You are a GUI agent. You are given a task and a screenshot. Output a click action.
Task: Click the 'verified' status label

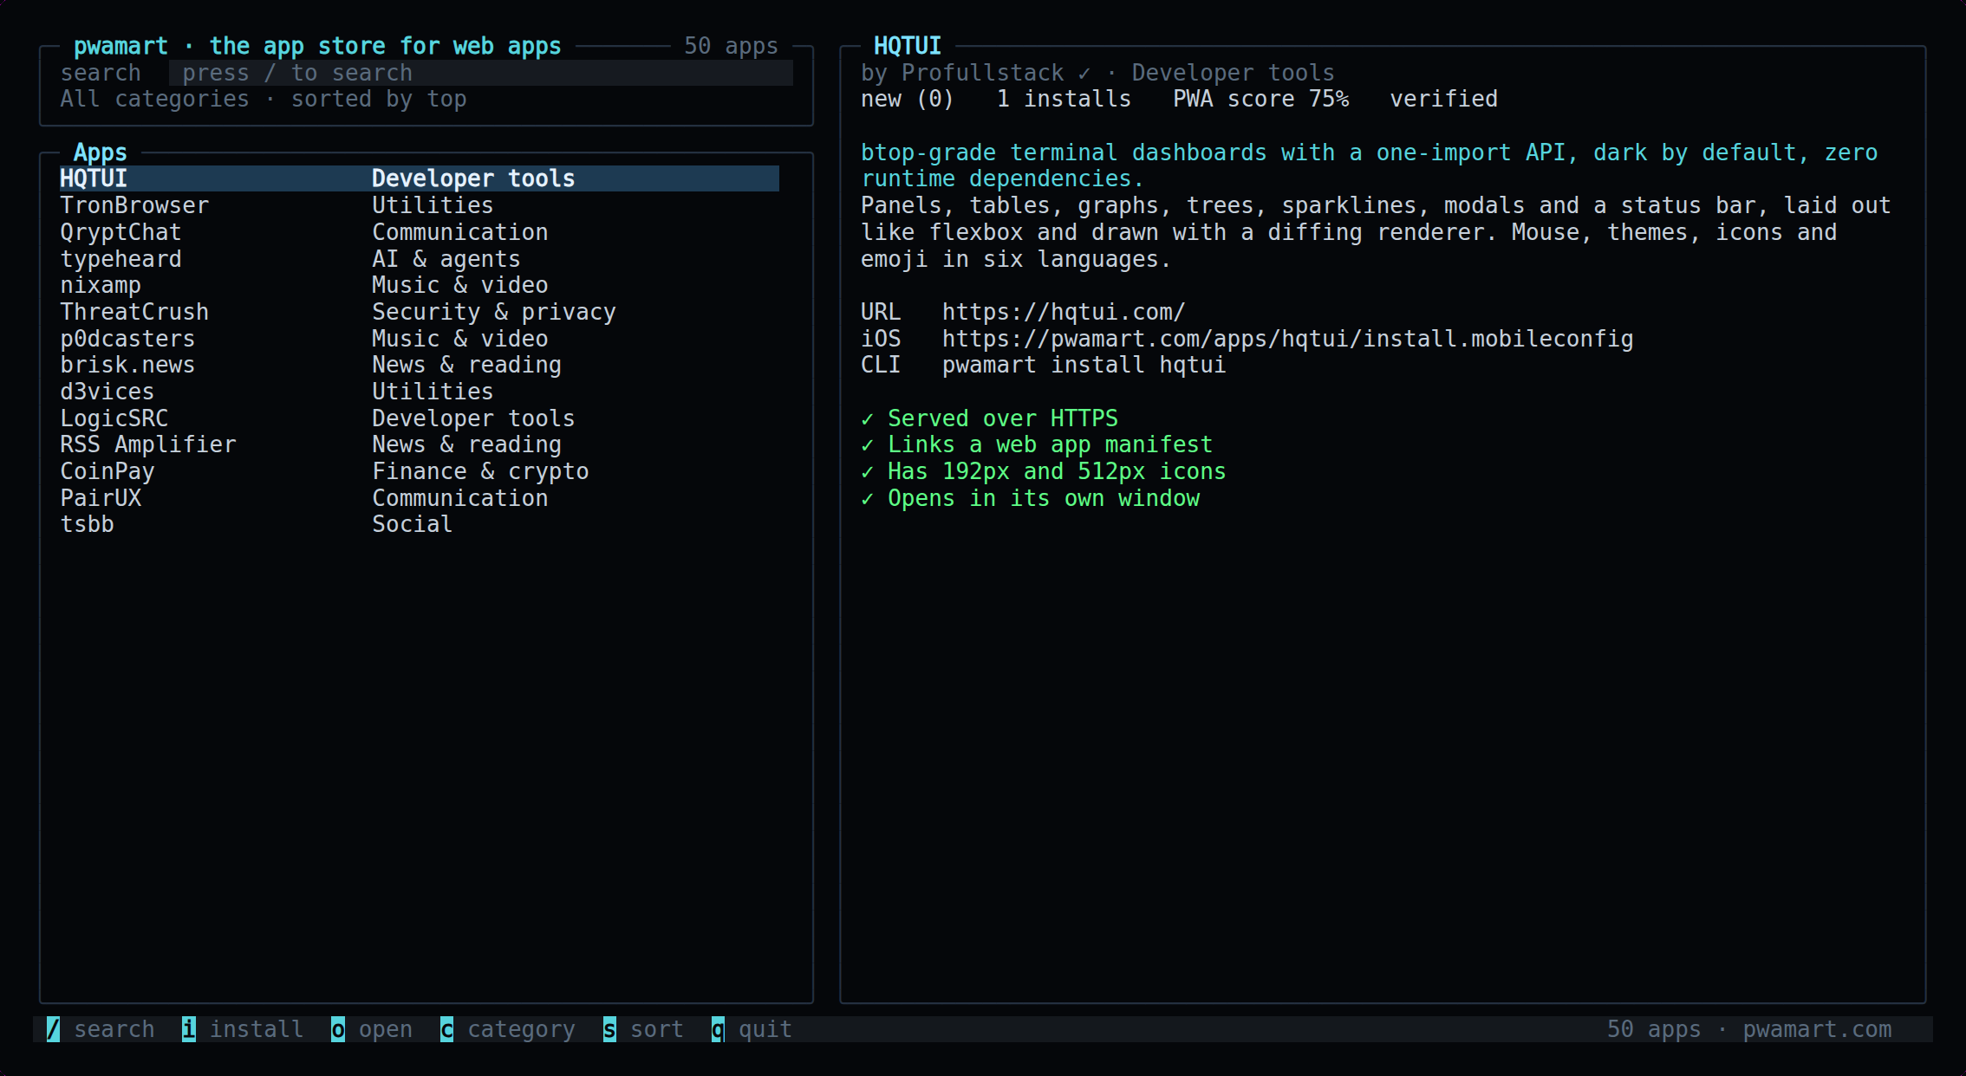click(x=1443, y=99)
